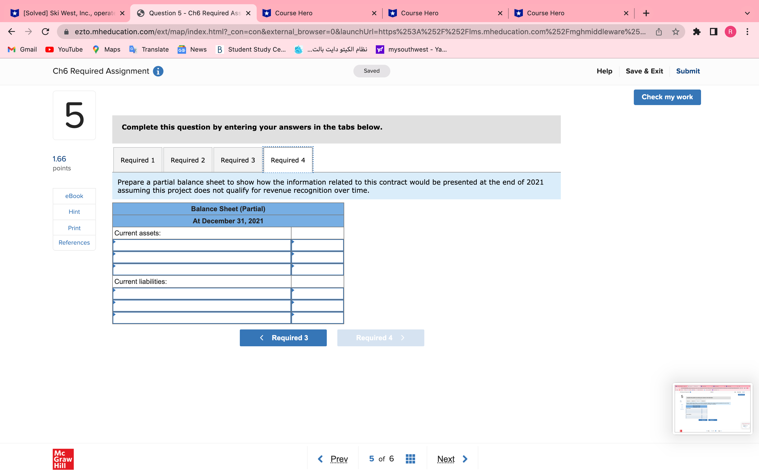759x474 pixels.
Task: Open the screenshot preview thumbnail
Action: click(712, 408)
